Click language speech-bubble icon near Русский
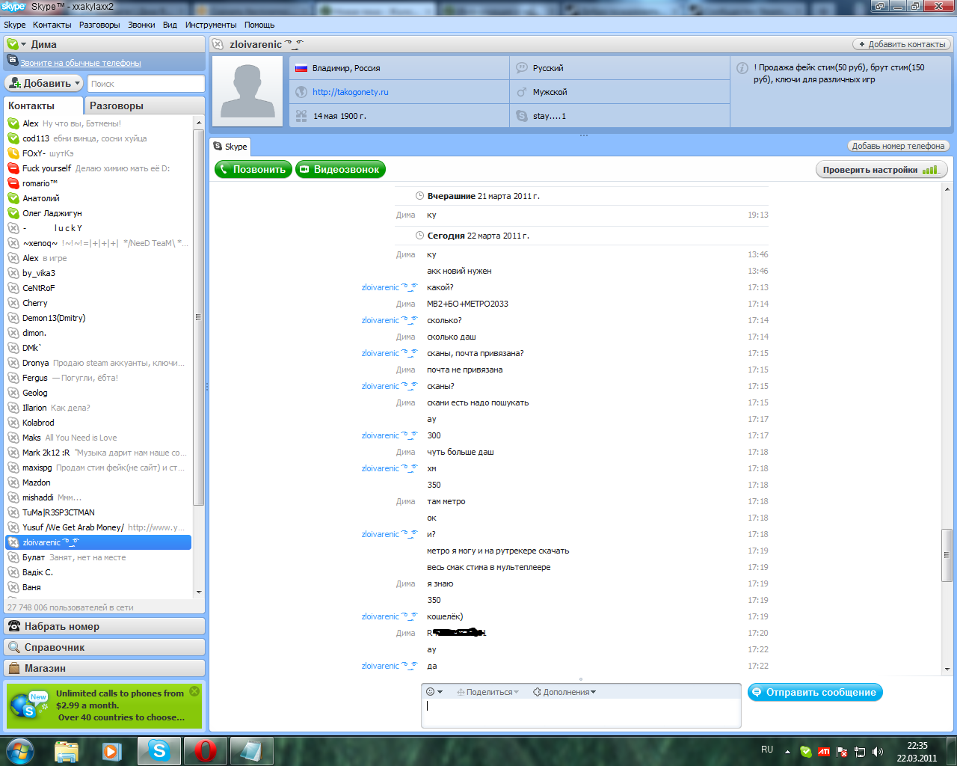Viewport: 957px width, 766px height. tap(522, 68)
